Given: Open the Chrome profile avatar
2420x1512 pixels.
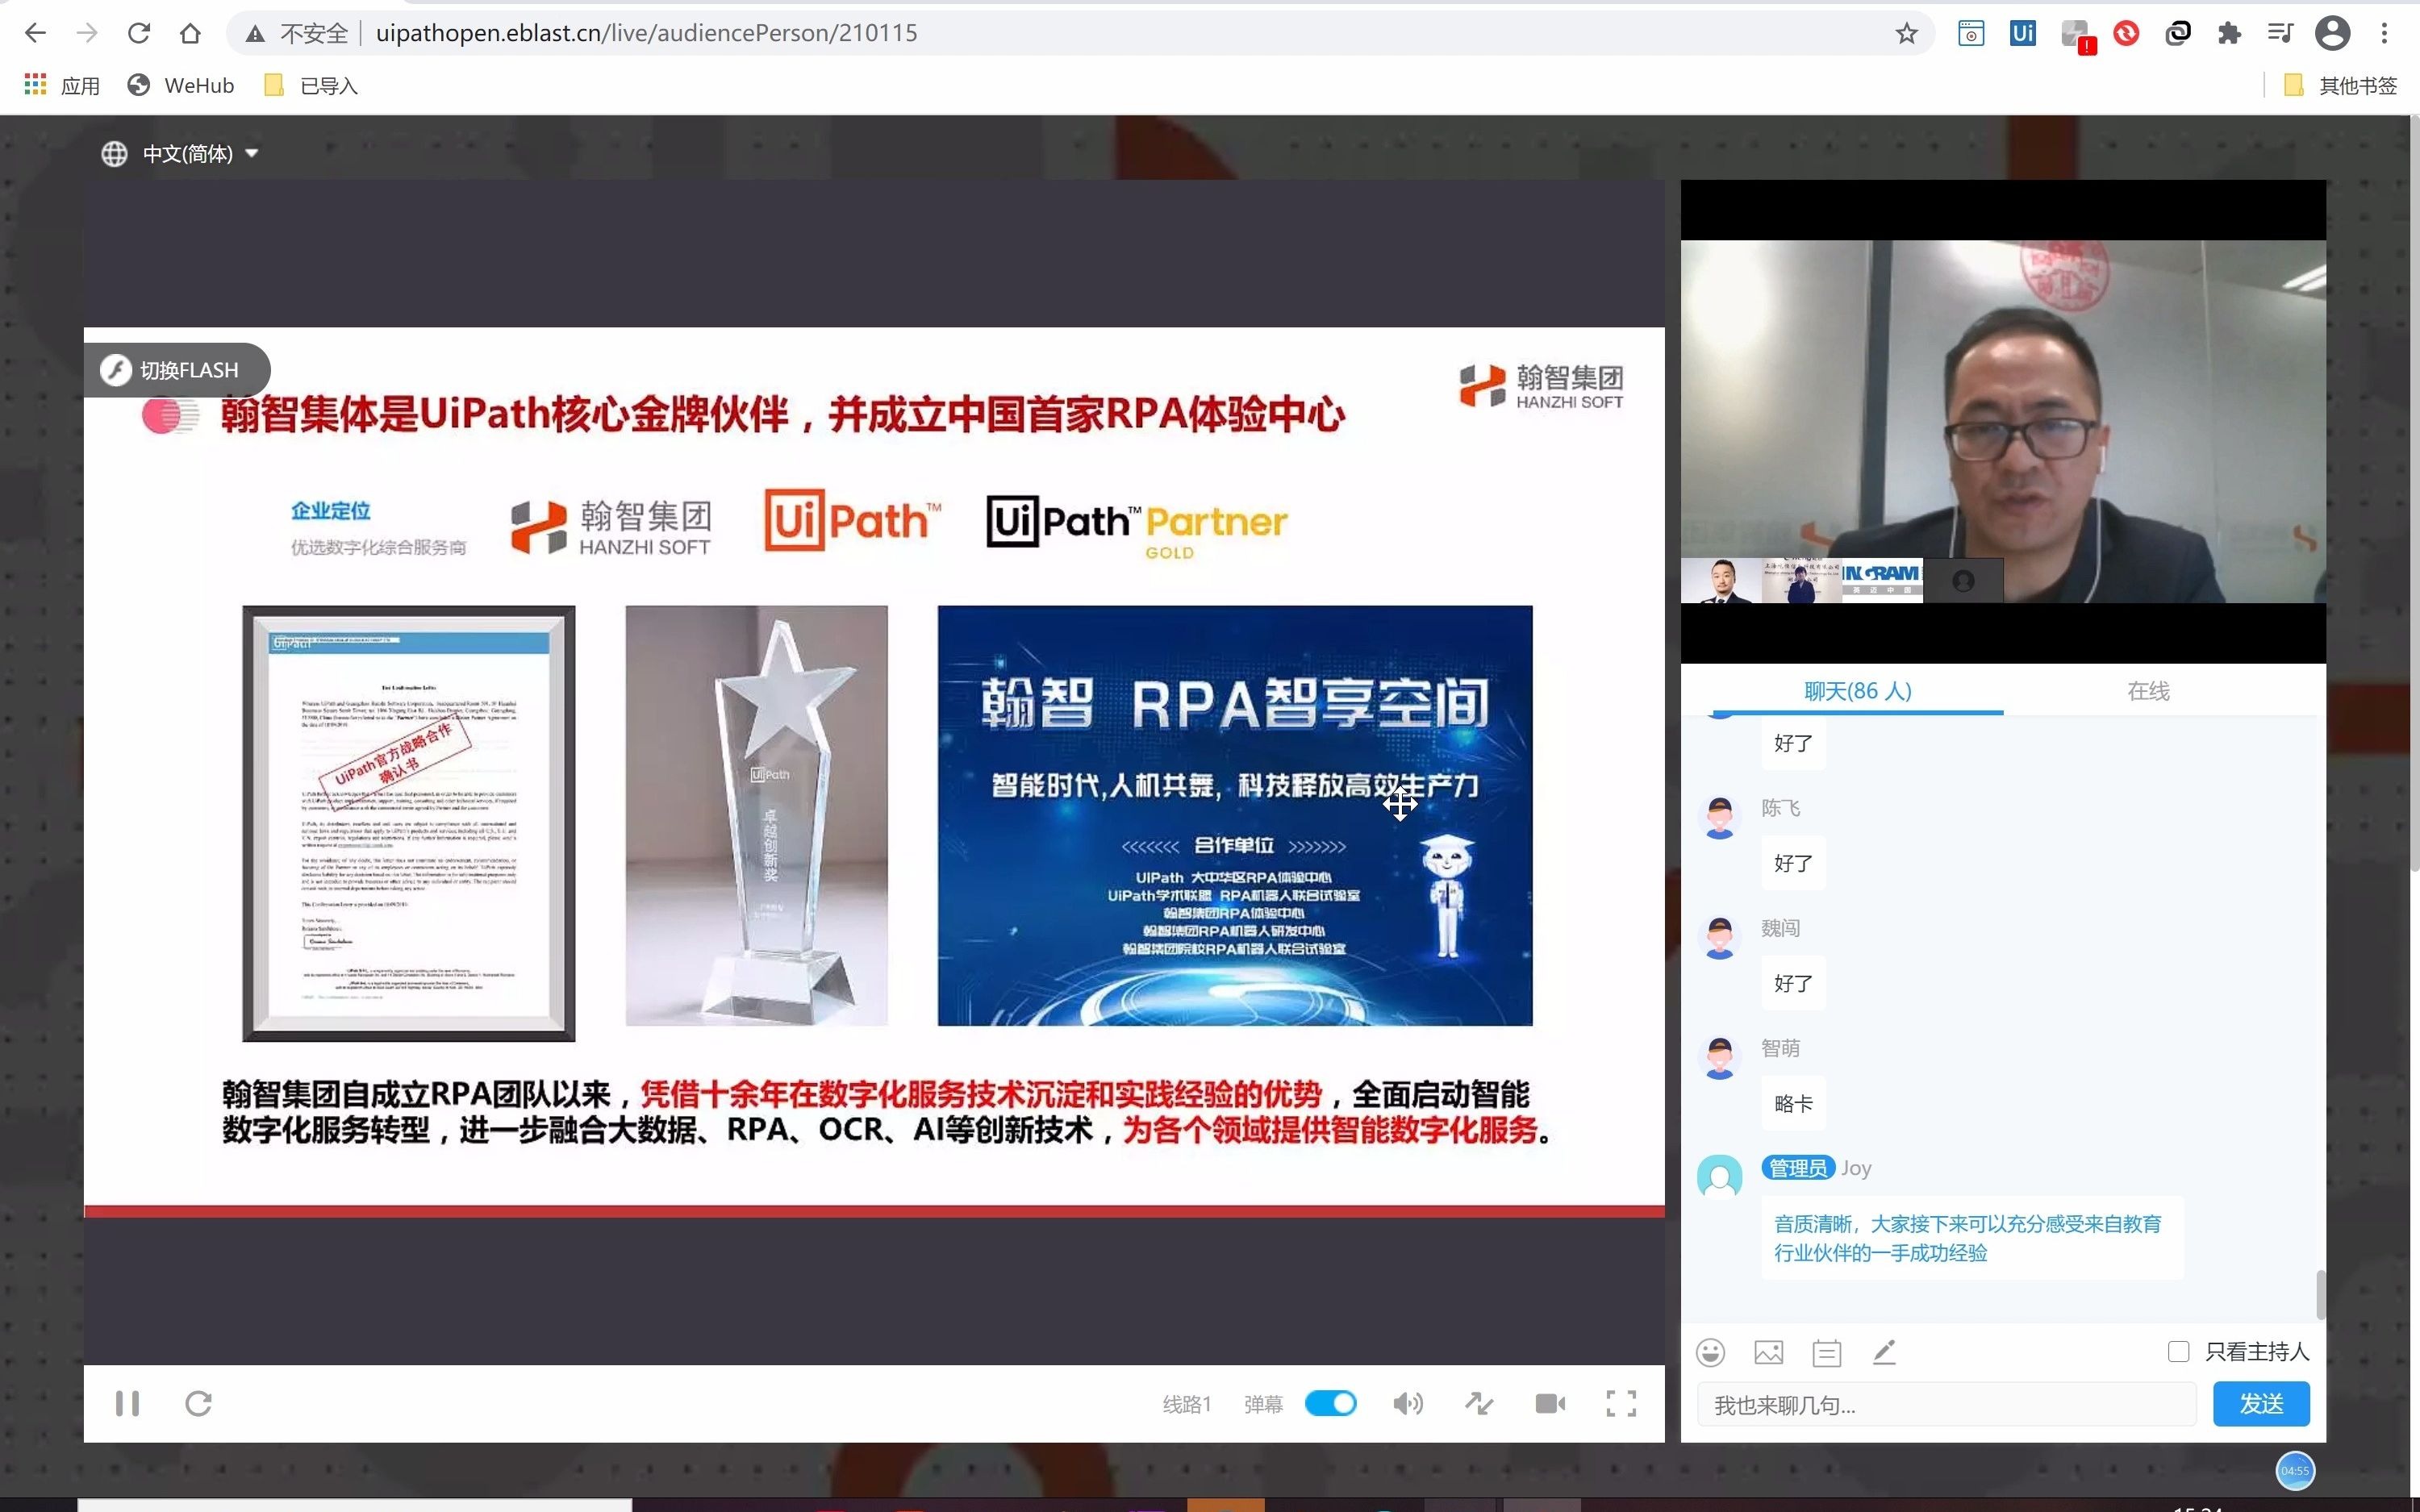Looking at the screenshot, I should point(2332,33).
